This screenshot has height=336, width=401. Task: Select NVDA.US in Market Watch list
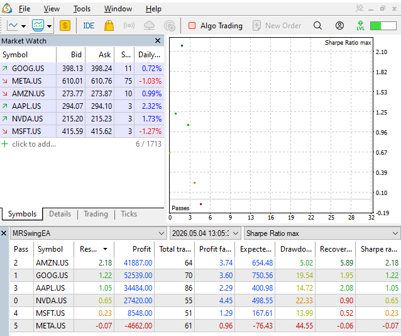[x=82, y=118]
